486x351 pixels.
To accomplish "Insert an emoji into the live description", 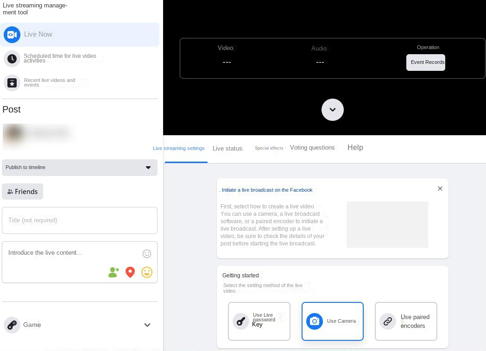I will coord(147,272).
